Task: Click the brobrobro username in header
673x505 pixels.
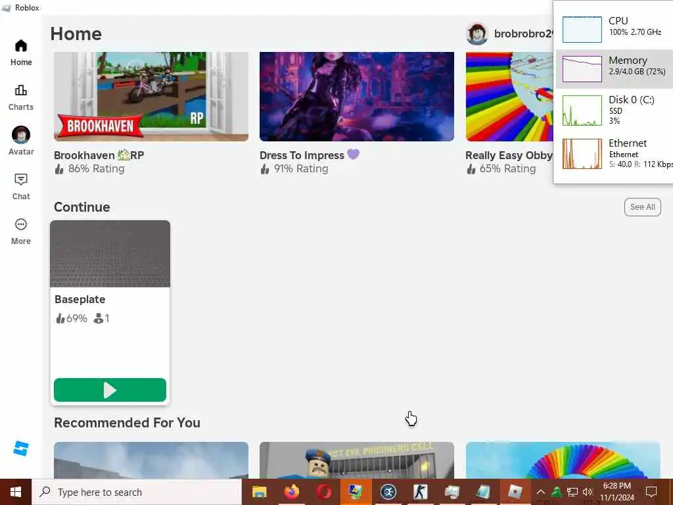Action: pyautogui.click(x=524, y=34)
